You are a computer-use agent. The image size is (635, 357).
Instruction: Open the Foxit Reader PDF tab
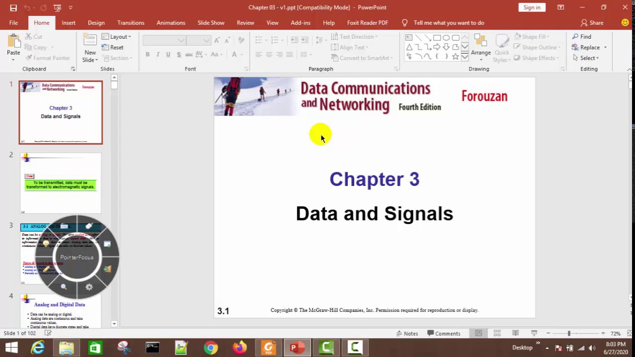pos(368,23)
